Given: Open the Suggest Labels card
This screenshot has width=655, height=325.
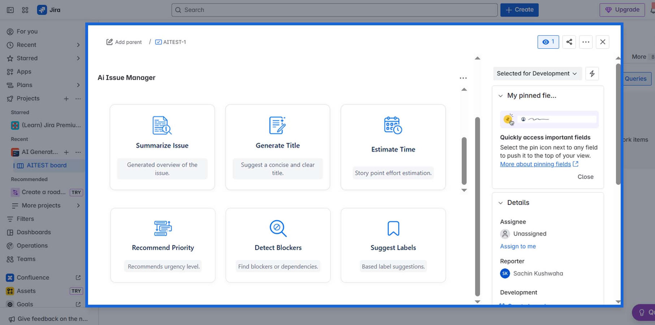Looking at the screenshot, I should click(x=393, y=245).
